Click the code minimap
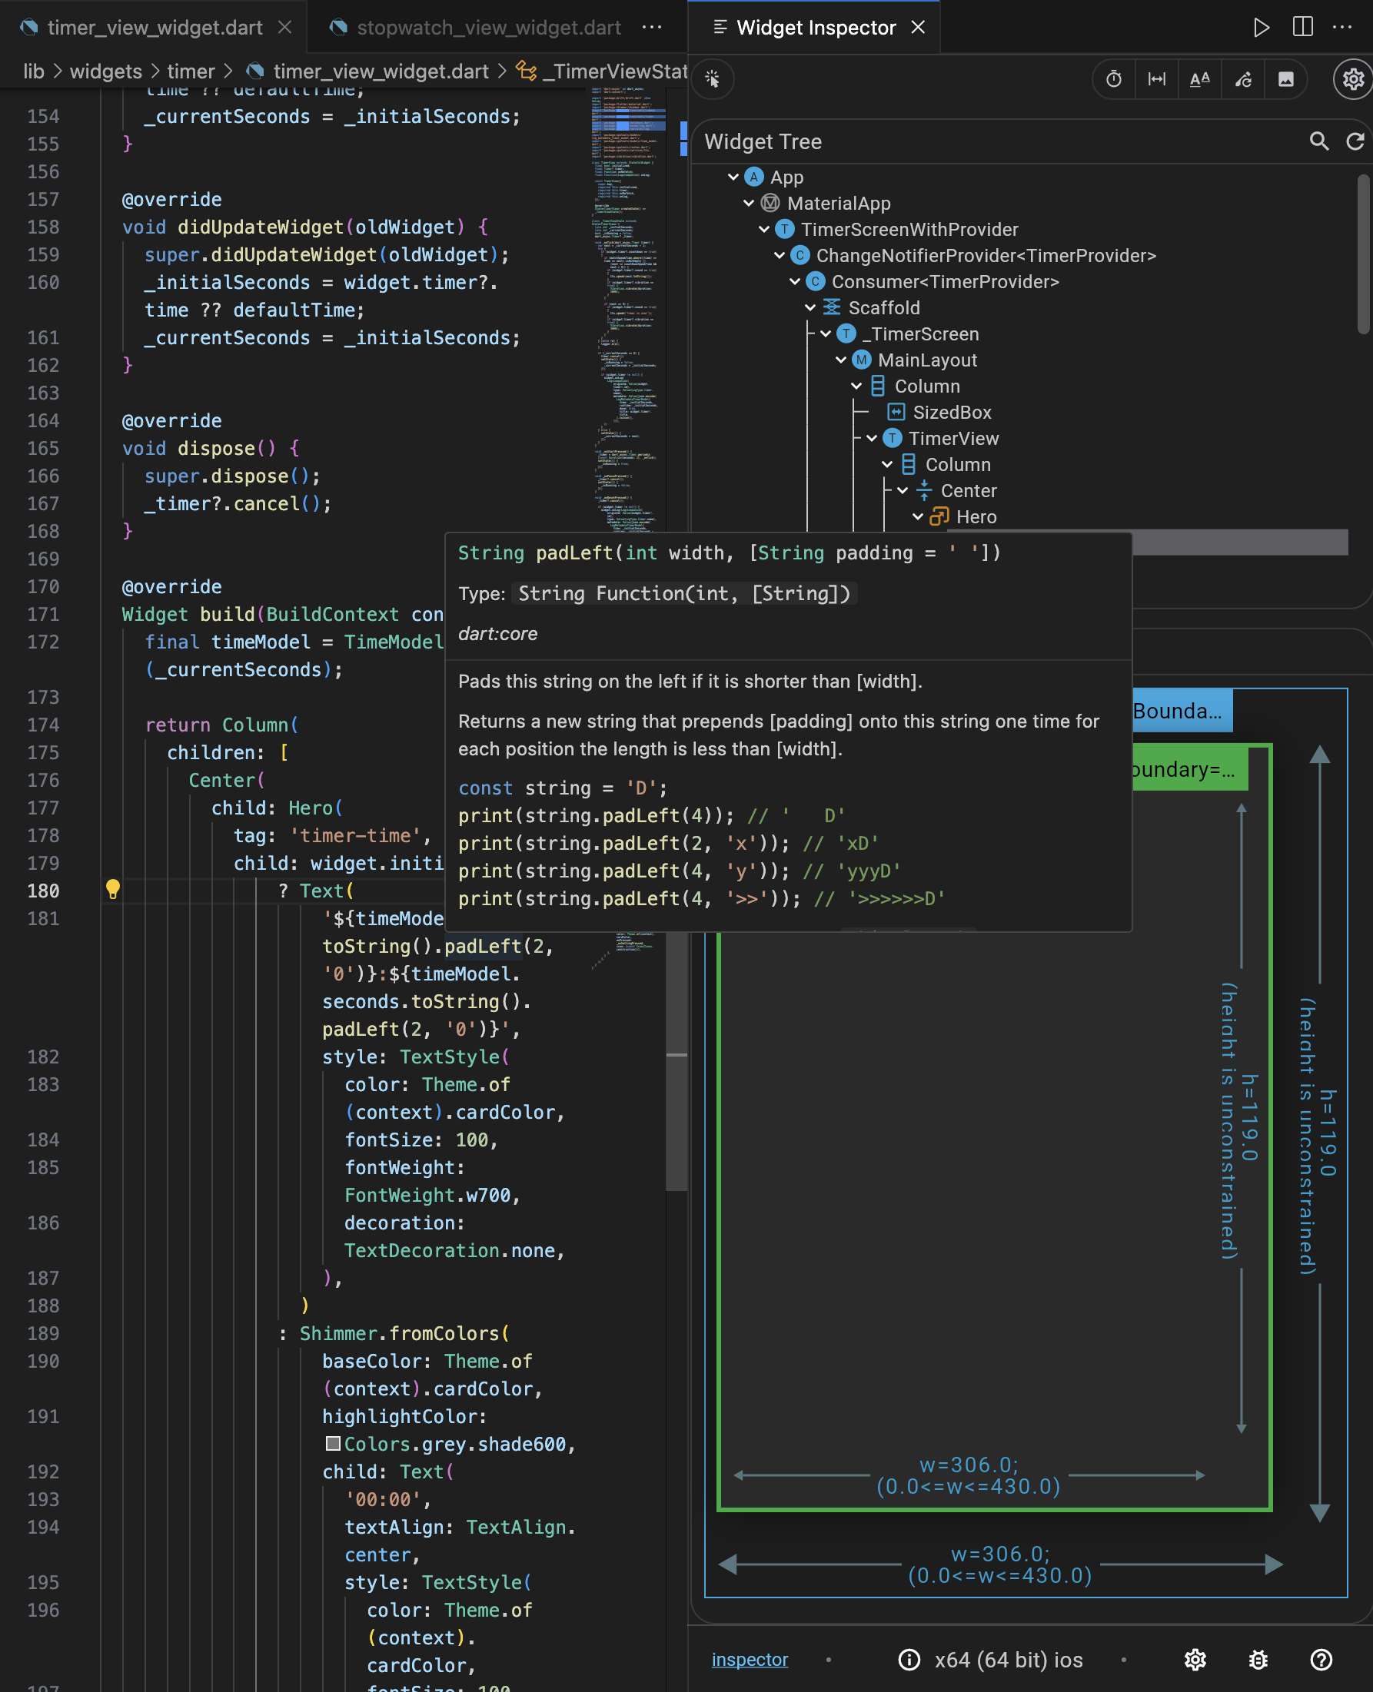 tap(628, 308)
